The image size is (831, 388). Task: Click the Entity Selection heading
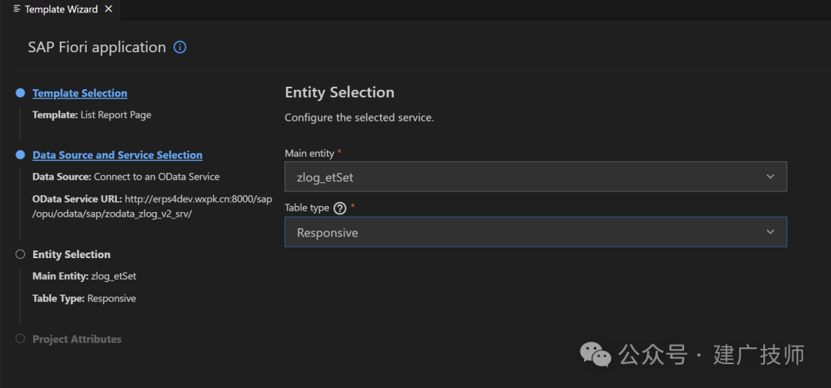point(340,92)
